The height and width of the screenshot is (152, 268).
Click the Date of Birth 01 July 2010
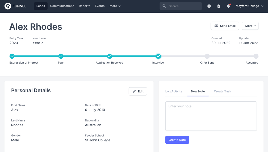(95, 110)
